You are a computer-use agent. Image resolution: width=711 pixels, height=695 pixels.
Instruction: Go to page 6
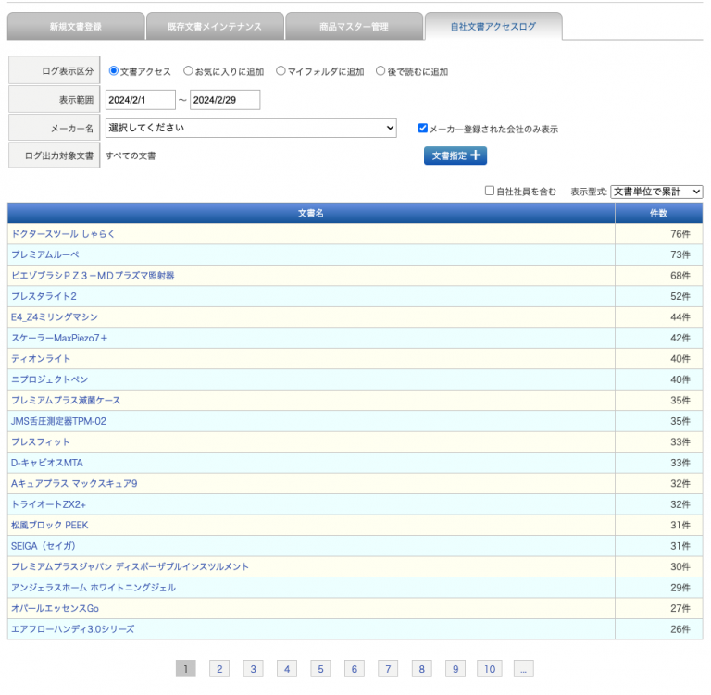(355, 669)
